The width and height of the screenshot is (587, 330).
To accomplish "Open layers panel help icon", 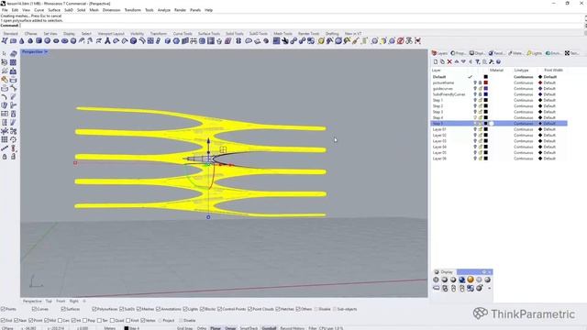I will point(498,61).
